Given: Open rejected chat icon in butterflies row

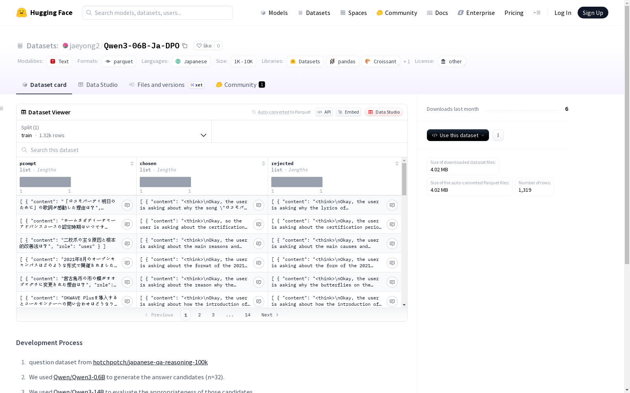Looking at the screenshot, I should coord(392,282).
